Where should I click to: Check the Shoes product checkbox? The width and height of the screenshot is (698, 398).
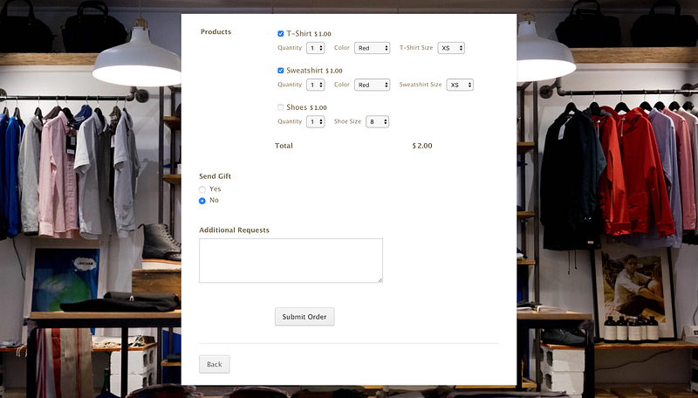pos(280,107)
